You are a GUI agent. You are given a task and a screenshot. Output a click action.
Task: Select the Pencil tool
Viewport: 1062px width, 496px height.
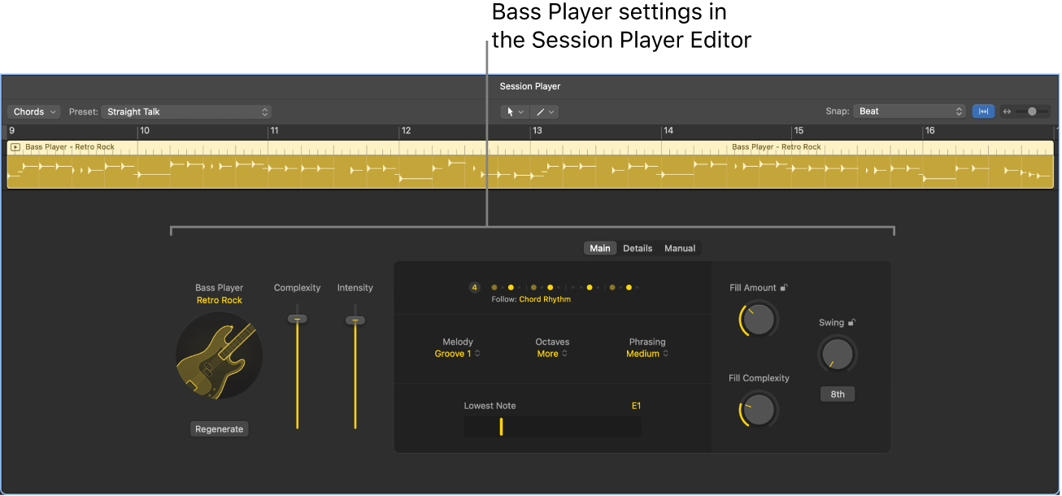point(540,111)
